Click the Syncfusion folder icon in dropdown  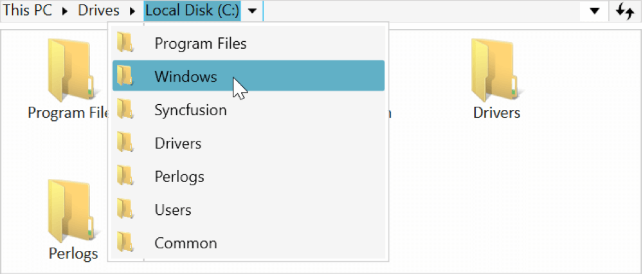click(125, 110)
